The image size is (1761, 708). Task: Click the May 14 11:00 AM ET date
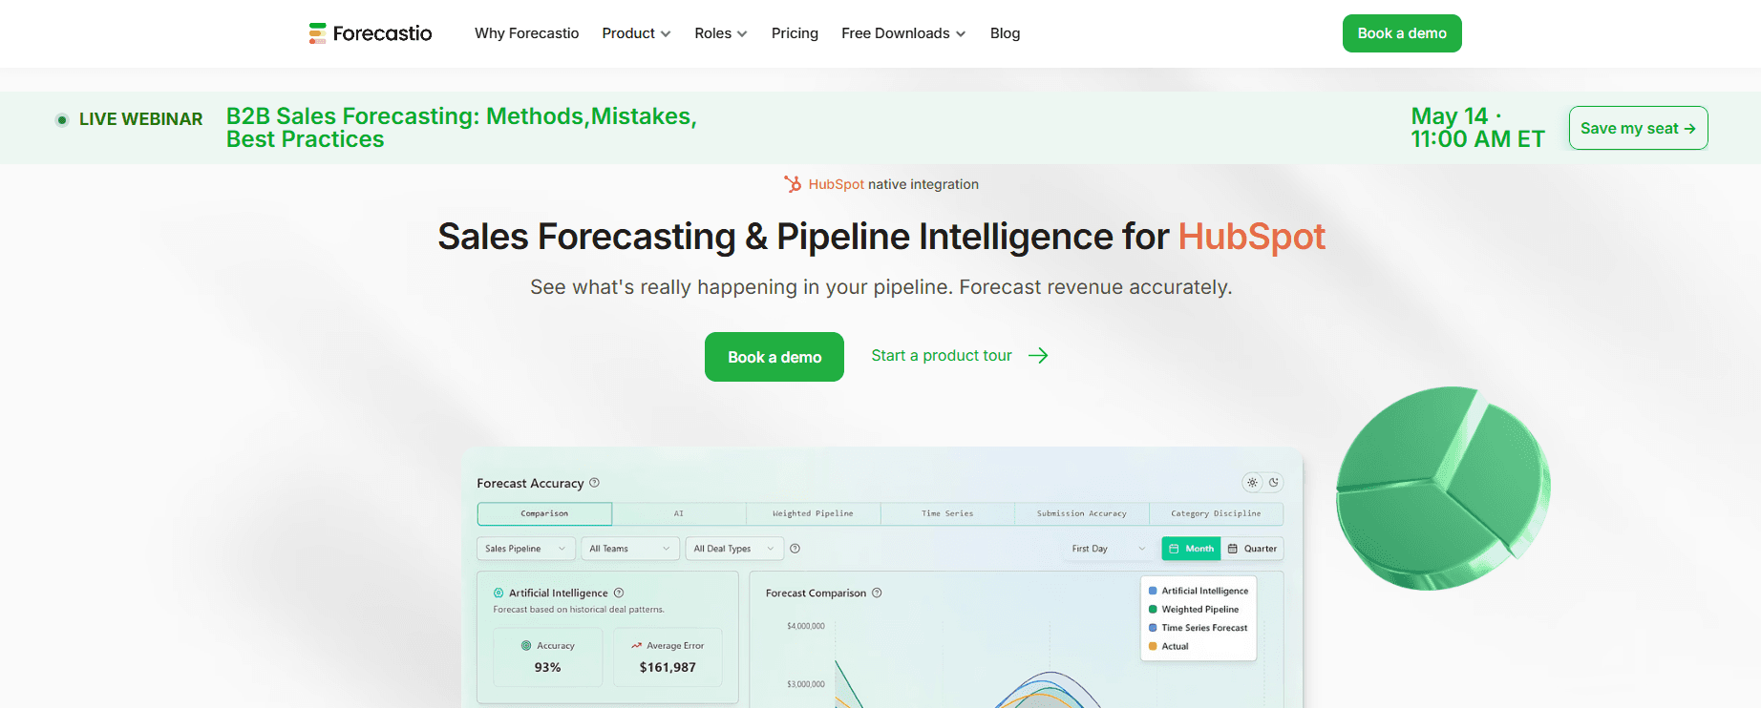1477,128
